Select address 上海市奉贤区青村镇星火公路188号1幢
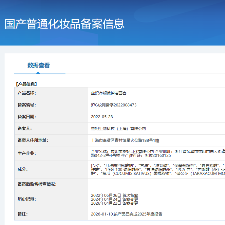225x225 pixels. 125,140
